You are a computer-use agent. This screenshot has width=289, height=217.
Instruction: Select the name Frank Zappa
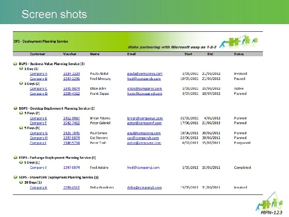click(100, 94)
